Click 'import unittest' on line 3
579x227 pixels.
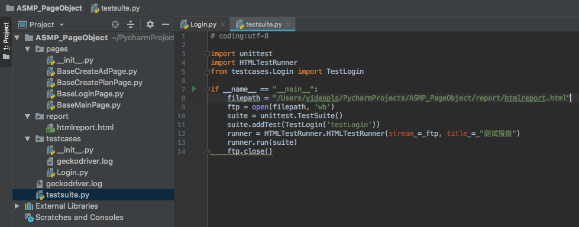click(x=242, y=54)
